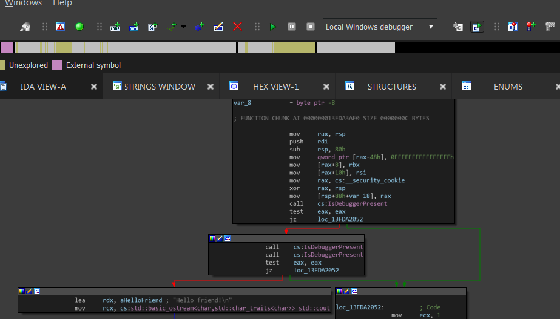Click the convert to Data icon

(134, 27)
